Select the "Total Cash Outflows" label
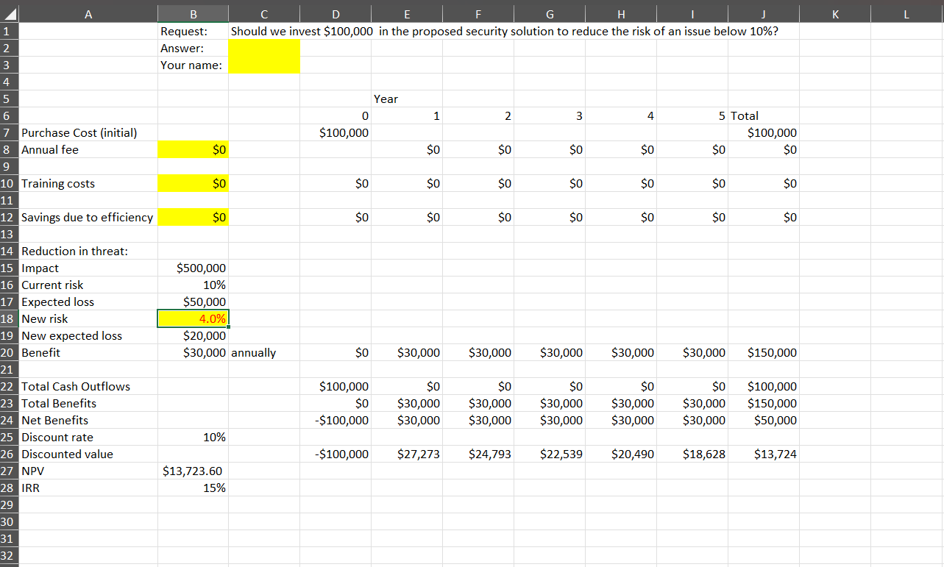Viewport: 944px width, 567px height. 76,387
